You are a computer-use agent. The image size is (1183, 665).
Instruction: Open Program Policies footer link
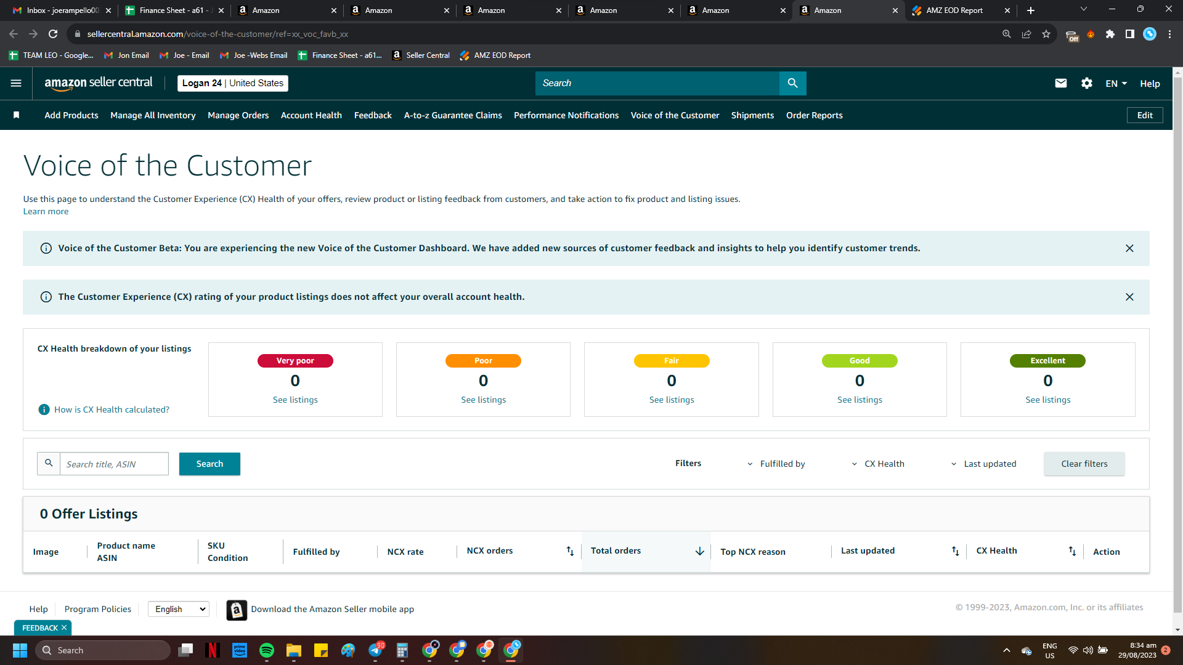tap(98, 609)
